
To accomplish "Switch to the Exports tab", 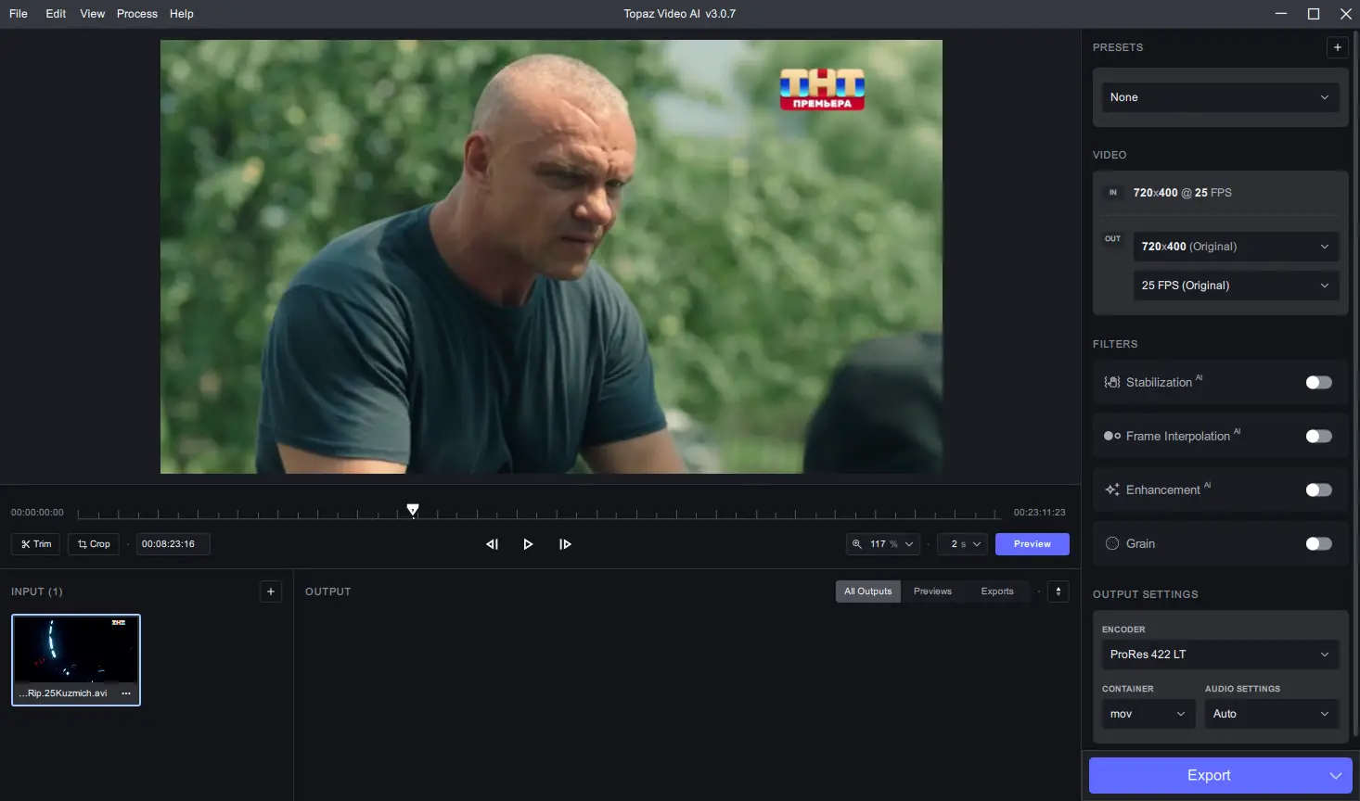I will point(997,591).
